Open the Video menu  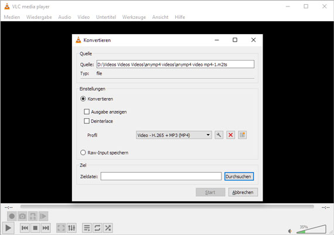click(83, 17)
